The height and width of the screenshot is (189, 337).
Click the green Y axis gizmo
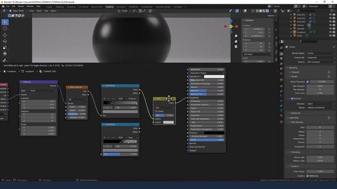tap(231, 26)
